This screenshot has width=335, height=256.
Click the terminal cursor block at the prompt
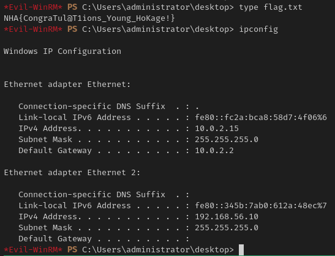tap(241, 250)
